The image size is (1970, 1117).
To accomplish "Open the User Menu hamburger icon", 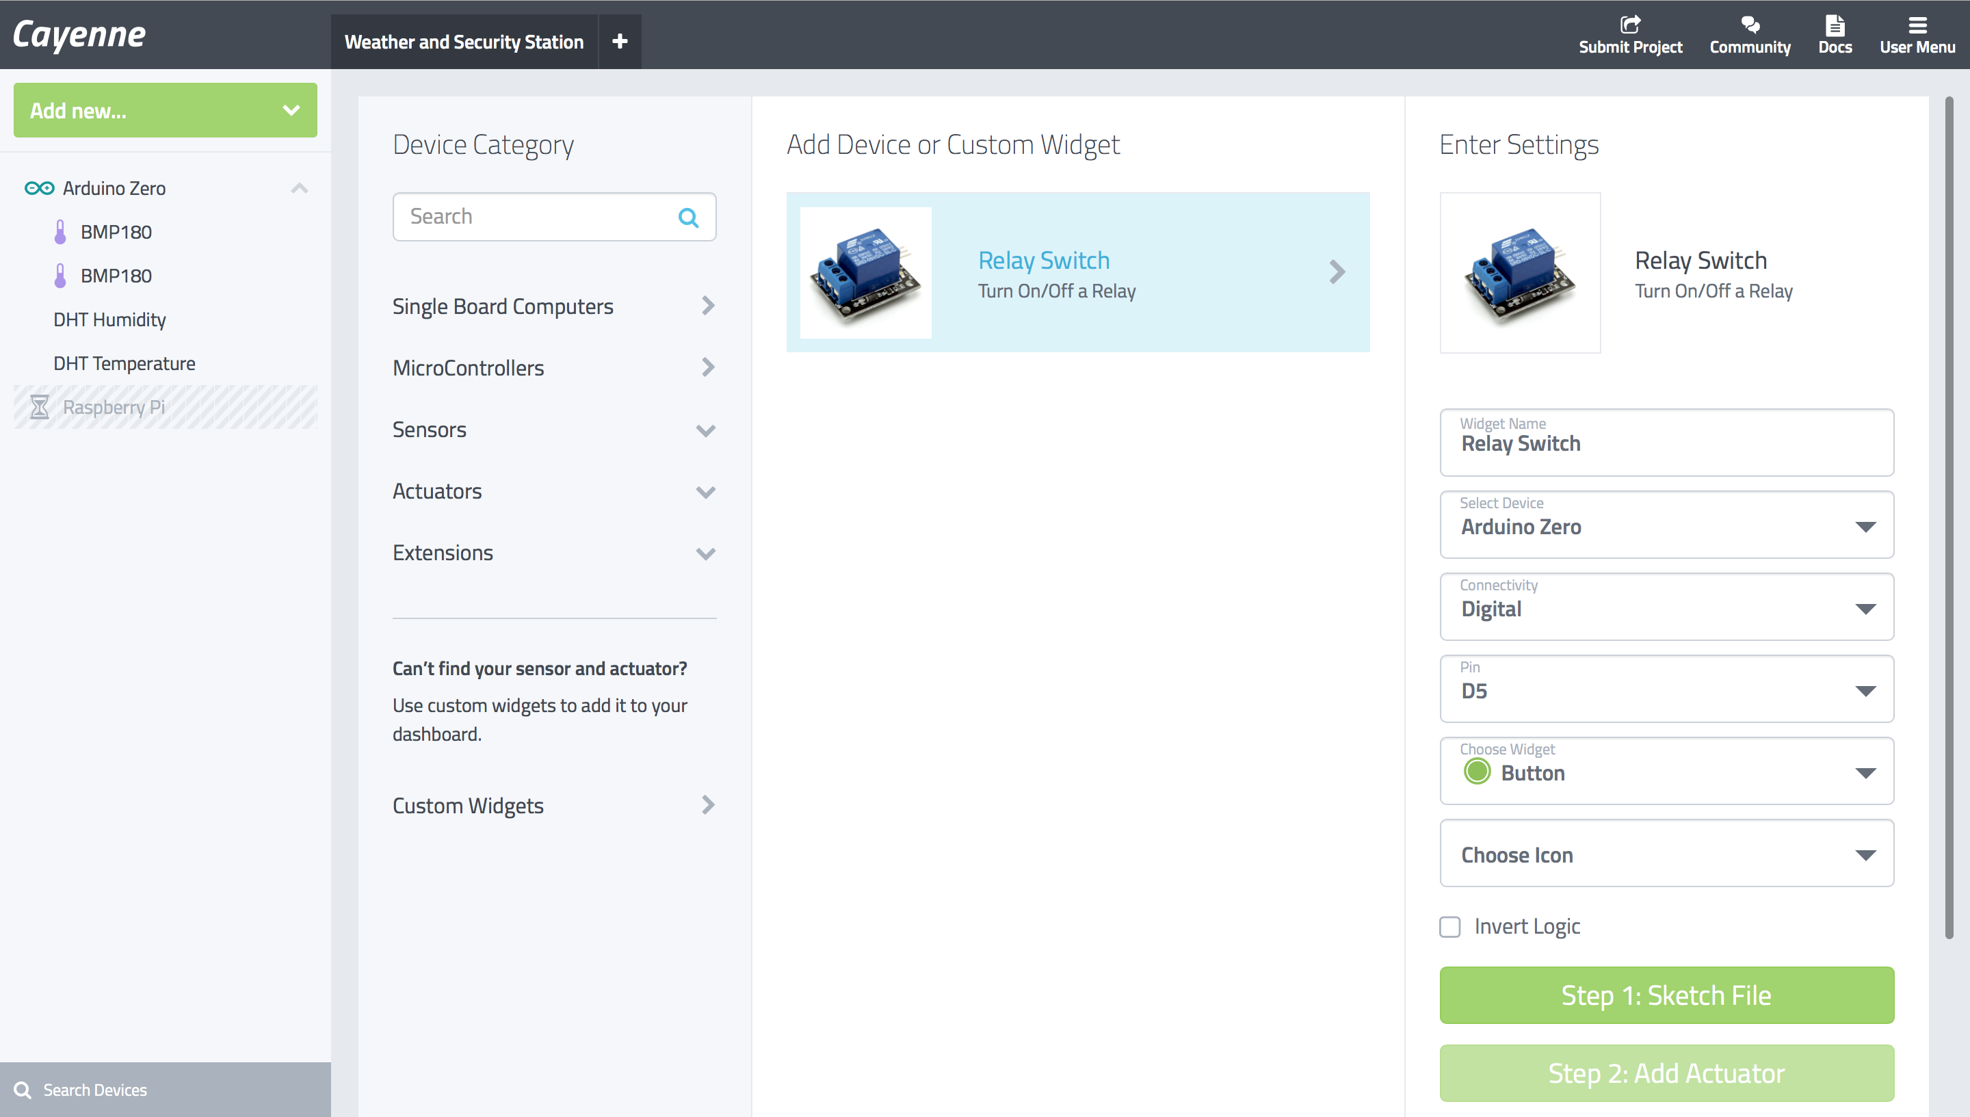I will coord(1917,25).
